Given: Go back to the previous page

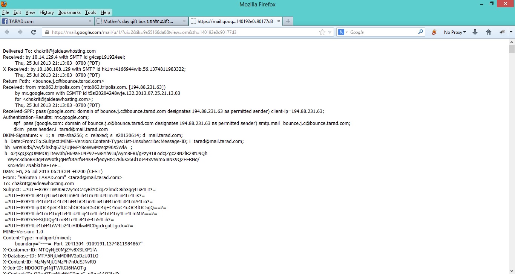Looking at the screenshot, I should (7, 32).
